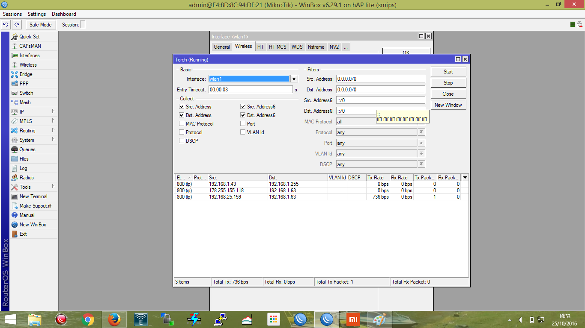Stop the running Torch capture
This screenshot has width=585, height=328.
448,83
